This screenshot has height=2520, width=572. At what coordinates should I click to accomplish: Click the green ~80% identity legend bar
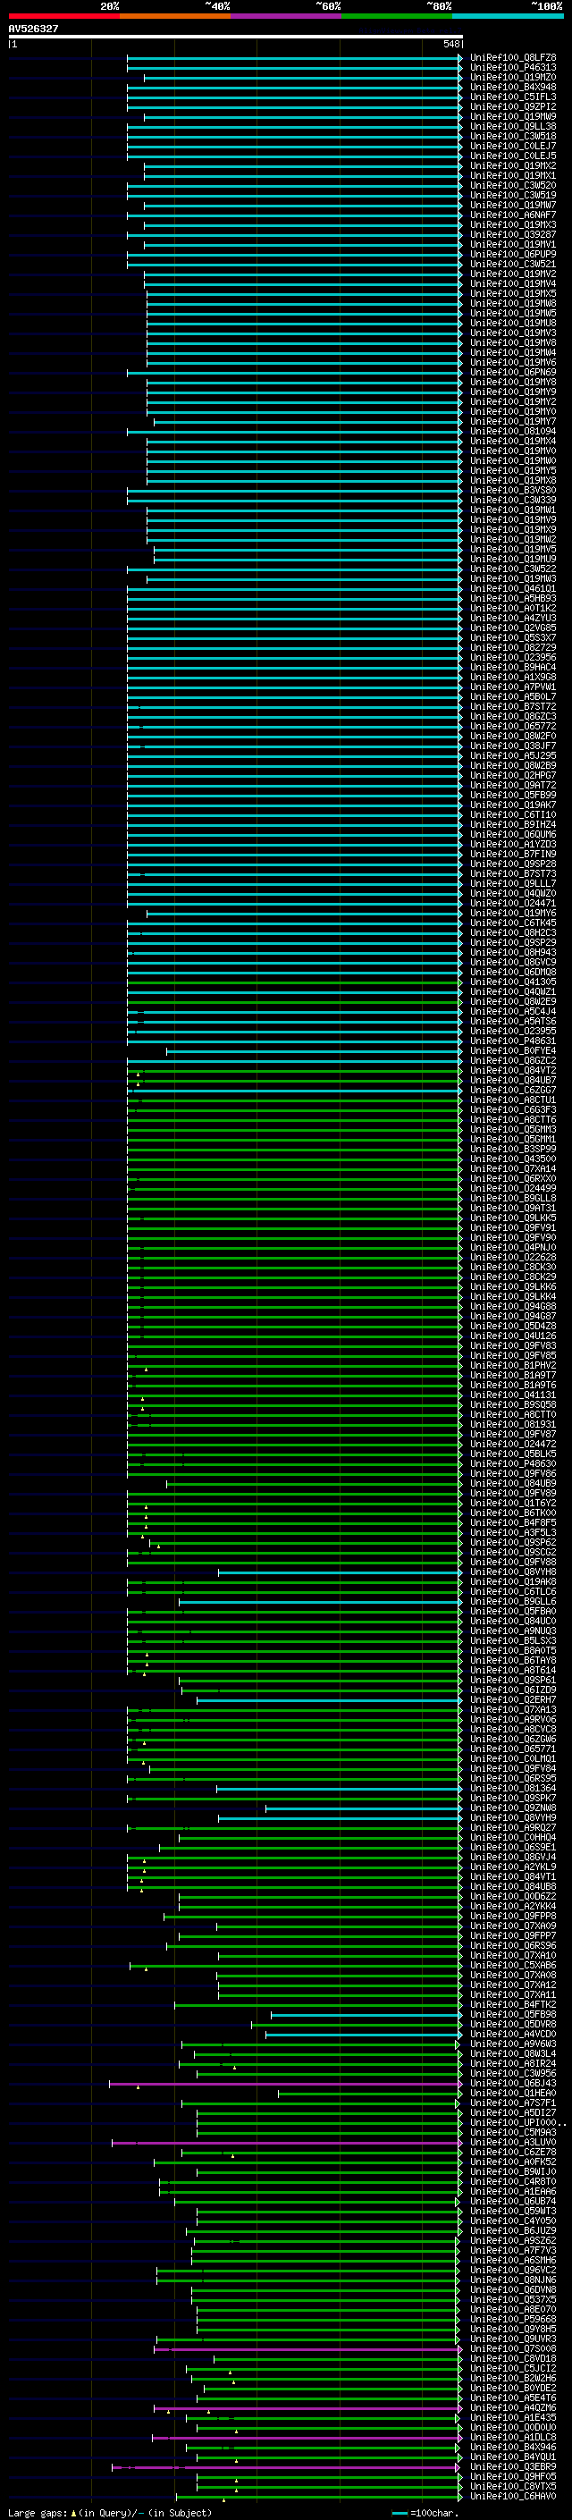[x=397, y=17]
